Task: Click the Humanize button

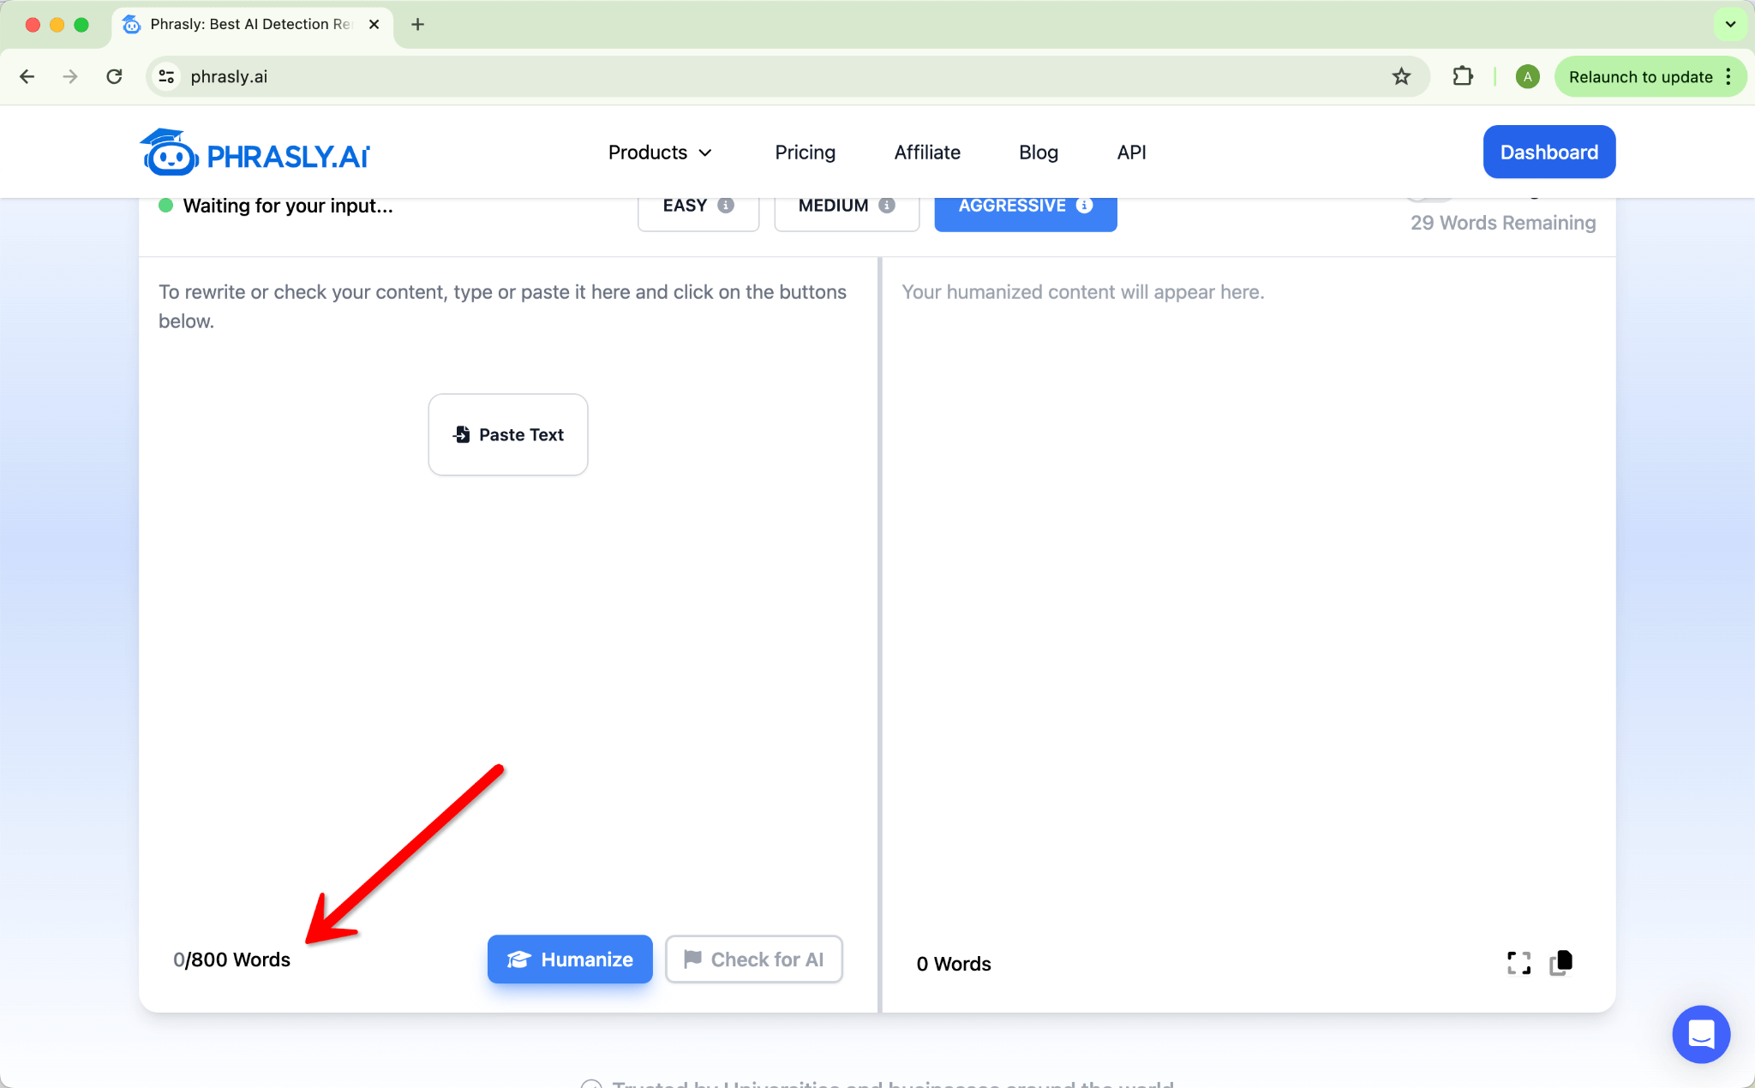Action: (x=570, y=959)
